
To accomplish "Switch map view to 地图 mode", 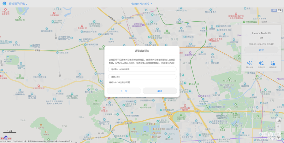I will 275,10.
